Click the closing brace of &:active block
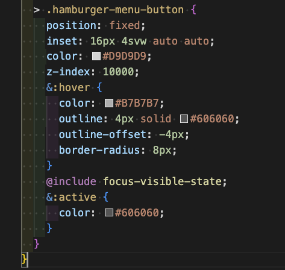This screenshot has width=285, height=270. [x=49, y=228]
